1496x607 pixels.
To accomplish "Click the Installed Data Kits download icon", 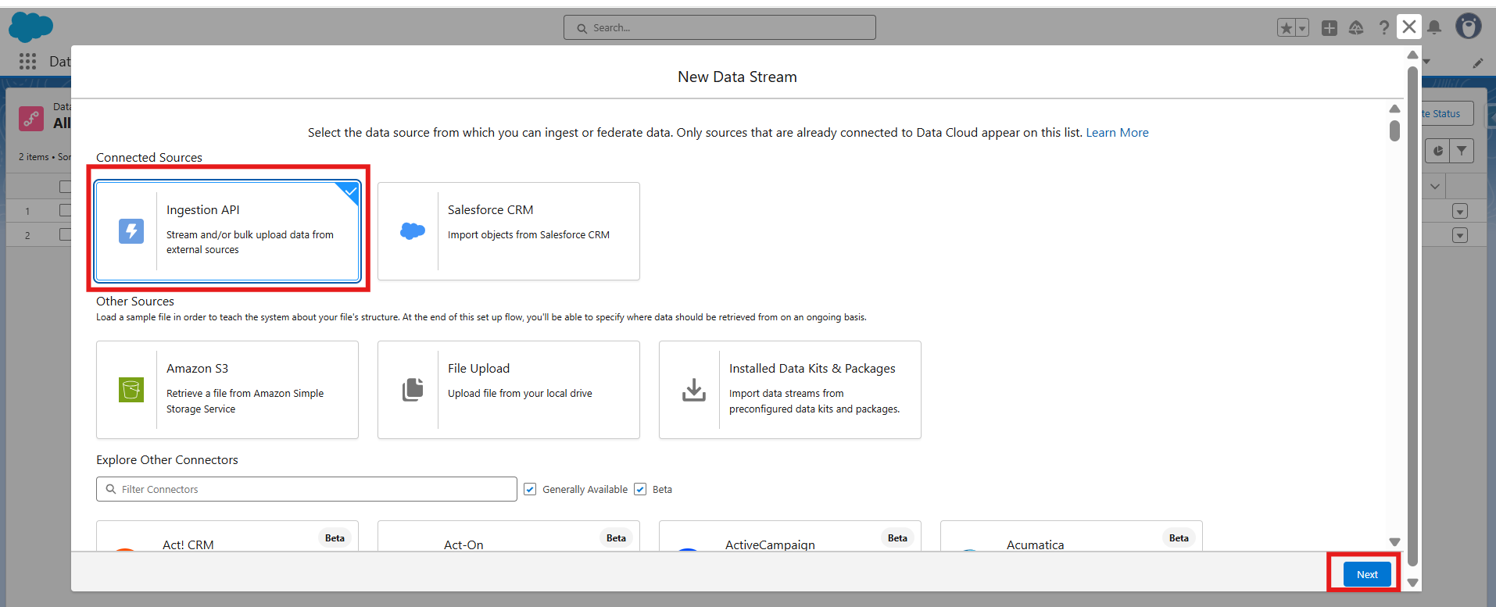I will click(693, 389).
